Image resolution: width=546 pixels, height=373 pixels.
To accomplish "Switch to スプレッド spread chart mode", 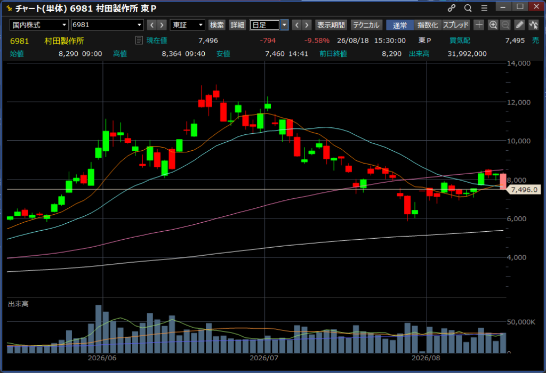I will click(456, 25).
